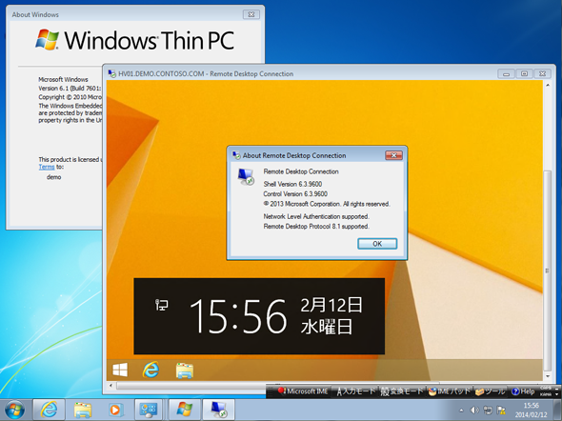This screenshot has height=421, width=562.
Task: Click the remote session vertical scrollbar down arrow
Action: point(548,376)
